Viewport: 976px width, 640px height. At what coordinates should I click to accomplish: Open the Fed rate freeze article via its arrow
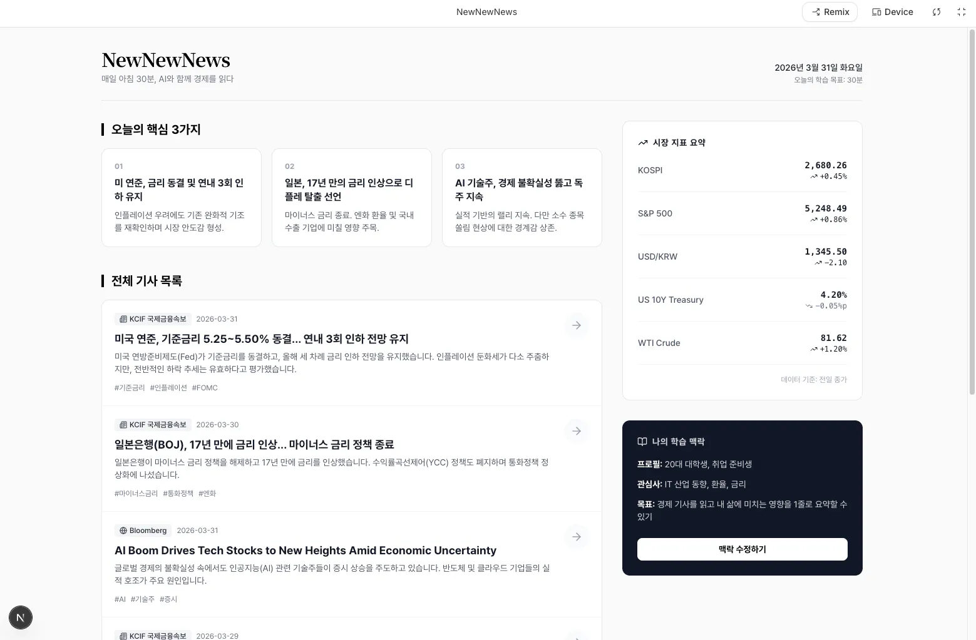pyautogui.click(x=576, y=325)
